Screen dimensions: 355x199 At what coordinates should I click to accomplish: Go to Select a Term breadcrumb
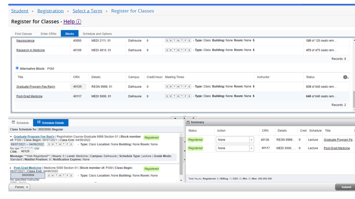click(87, 11)
